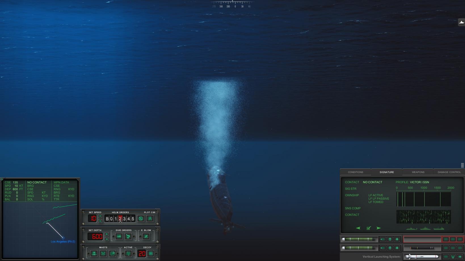This screenshot has width=465, height=261.
Task: Trigger the emergency blow button
Action: tap(146, 236)
